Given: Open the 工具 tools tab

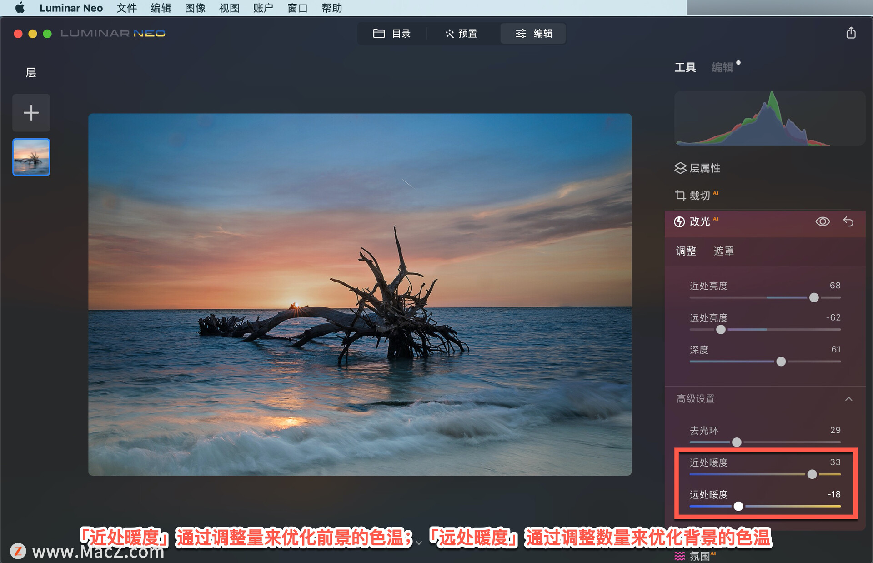Looking at the screenshot, I should coord(685,68).
